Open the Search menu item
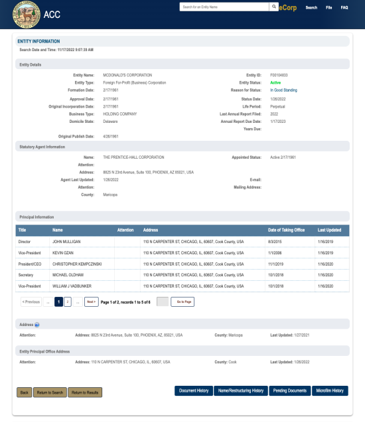Screen dimensions: 365x425 coord(311,7)
